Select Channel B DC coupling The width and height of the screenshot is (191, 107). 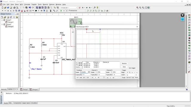point(113,78)
